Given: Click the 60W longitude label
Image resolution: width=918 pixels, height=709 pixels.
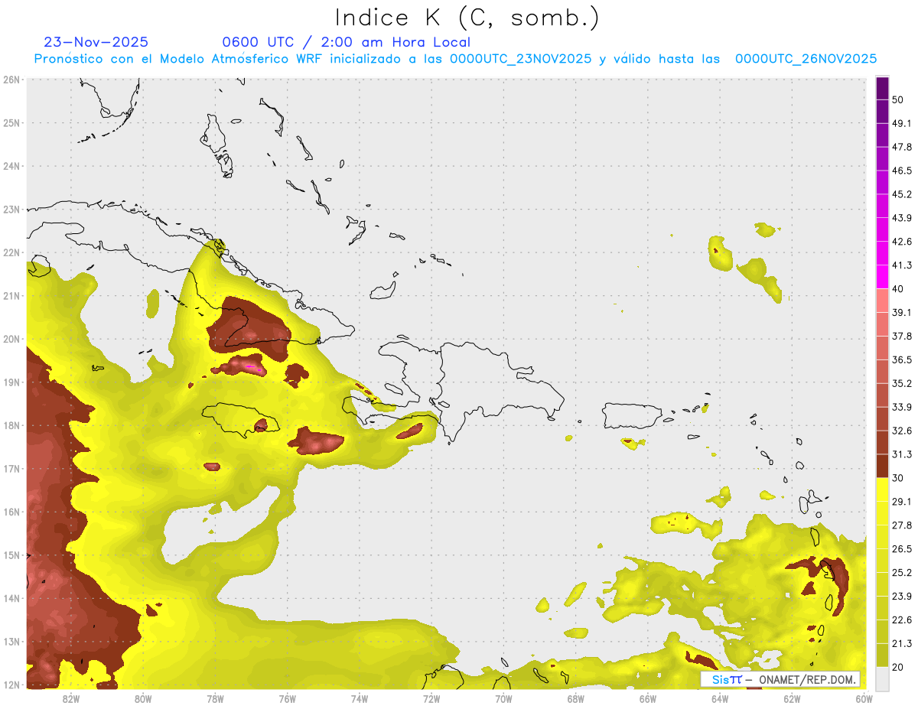Looking at the screenshot, I should pyautogui.click(x=864, y=698).
